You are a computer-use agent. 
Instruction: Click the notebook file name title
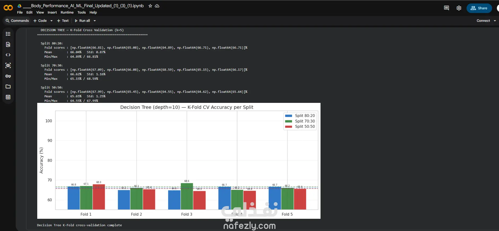click(x=83, y=6)
